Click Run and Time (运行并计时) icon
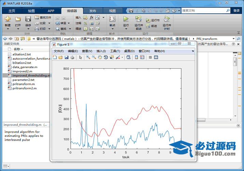Screen dimensions: 244x171 click(x=167, y=19)
